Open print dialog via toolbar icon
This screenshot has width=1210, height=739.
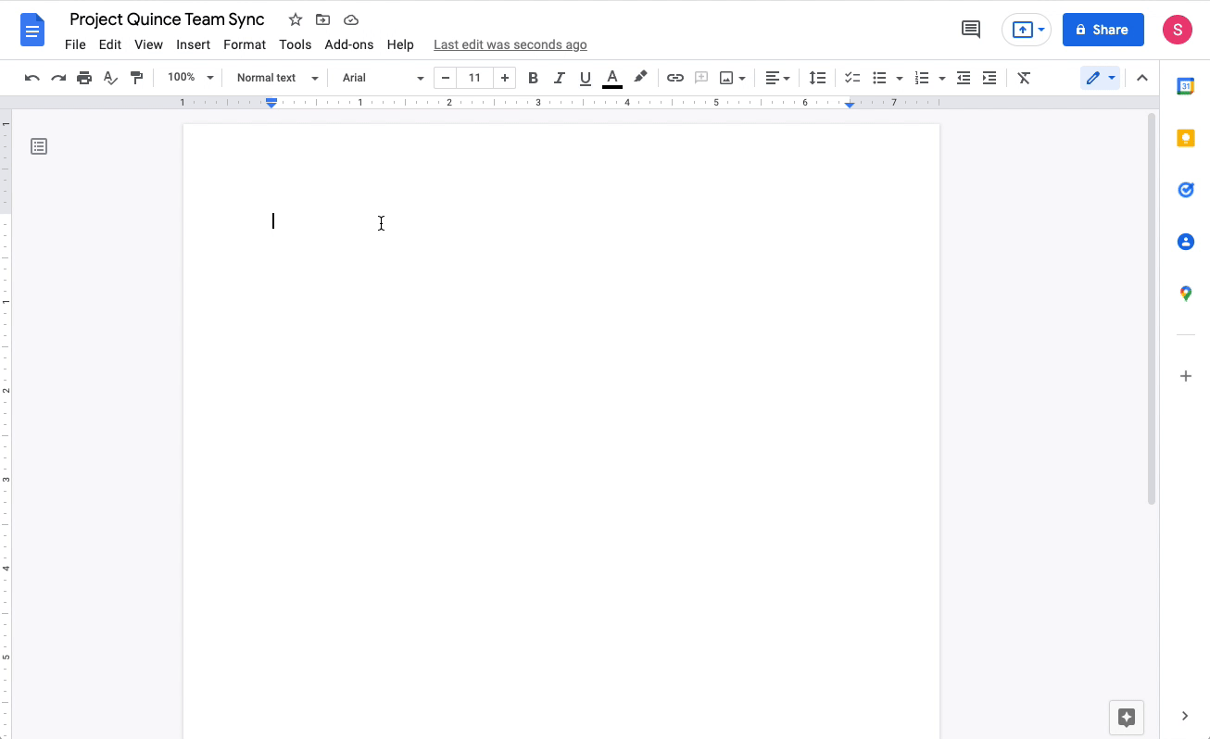[83, 78]
